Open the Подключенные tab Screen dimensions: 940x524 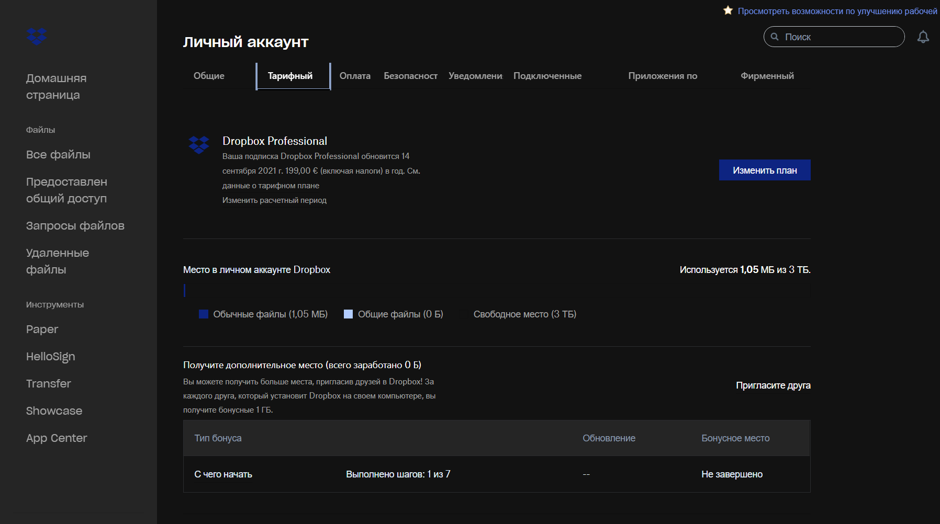(x=547, y=76)
